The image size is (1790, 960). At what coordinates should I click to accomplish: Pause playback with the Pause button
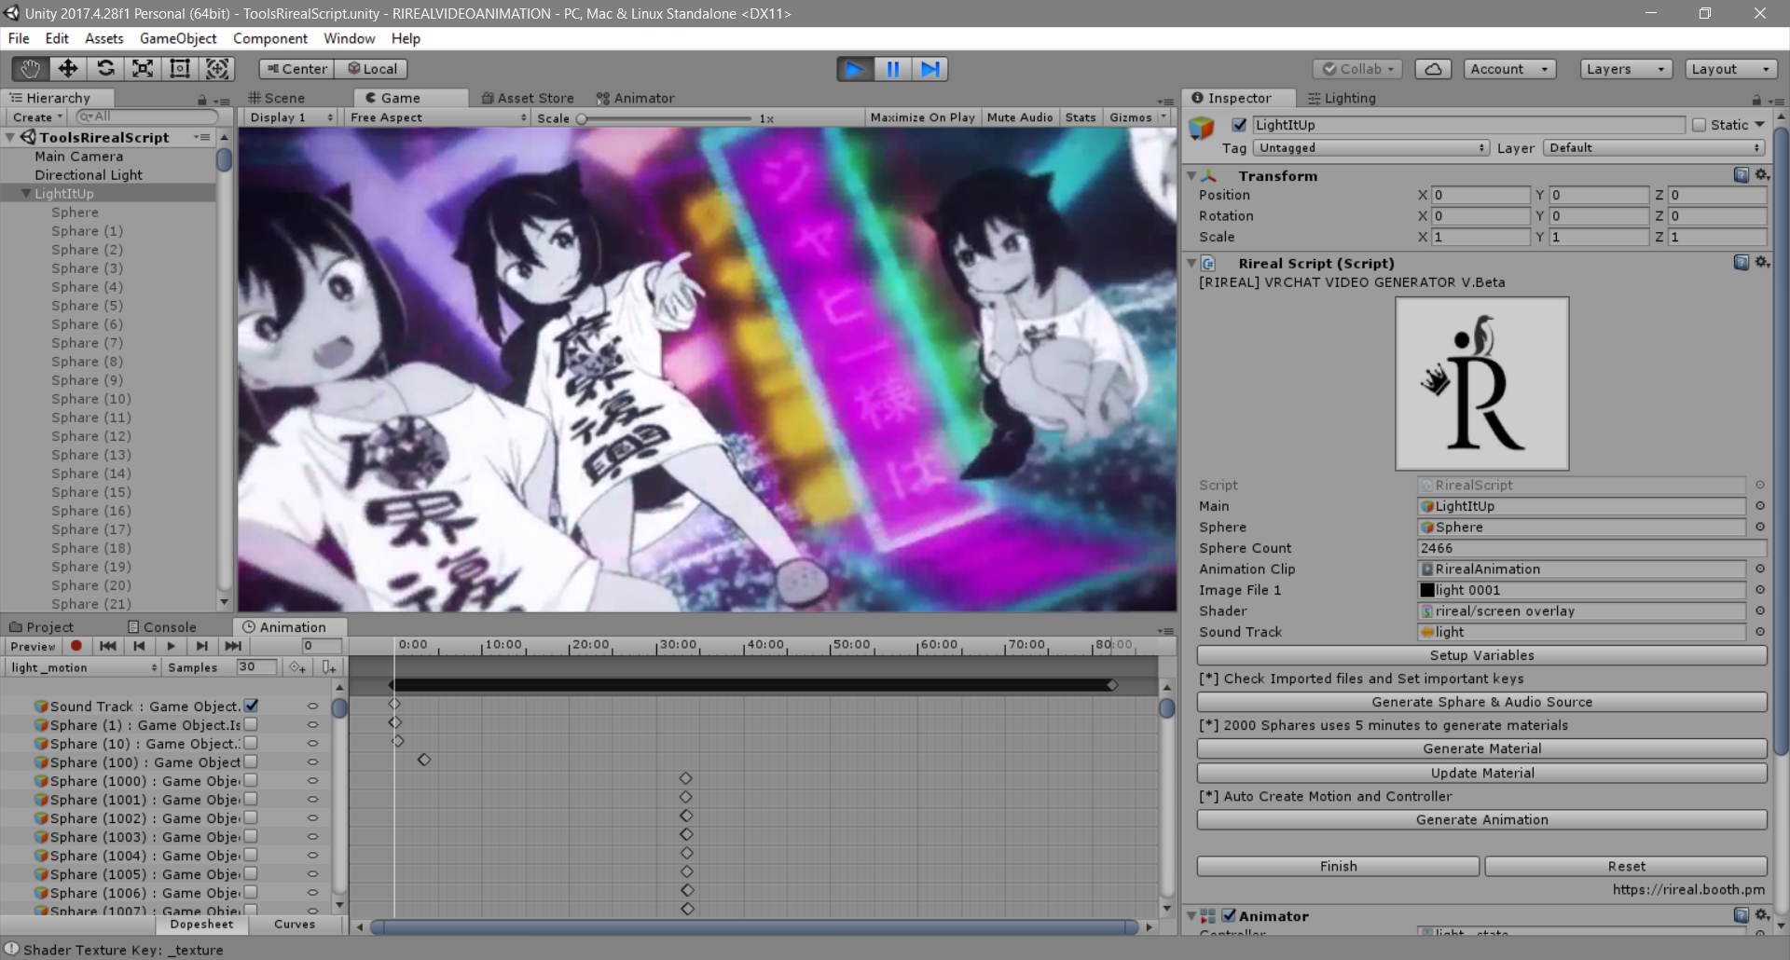click(892, 68)
